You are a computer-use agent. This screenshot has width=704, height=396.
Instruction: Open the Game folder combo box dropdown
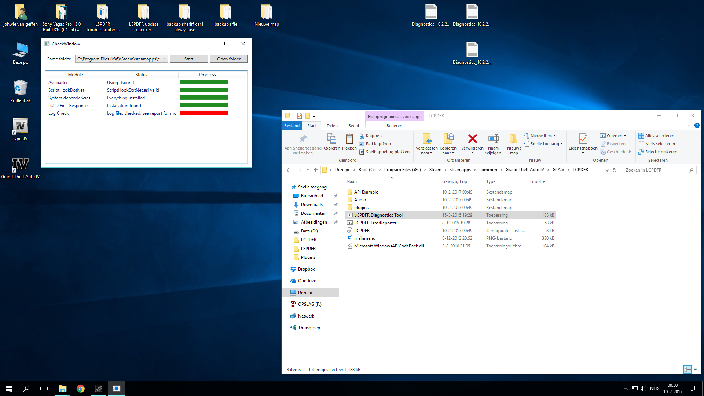coord(164,59)
